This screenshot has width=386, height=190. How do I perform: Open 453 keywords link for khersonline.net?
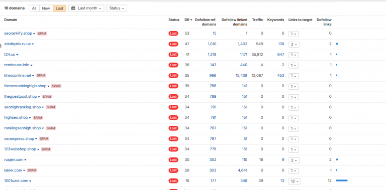coord(280,76)
